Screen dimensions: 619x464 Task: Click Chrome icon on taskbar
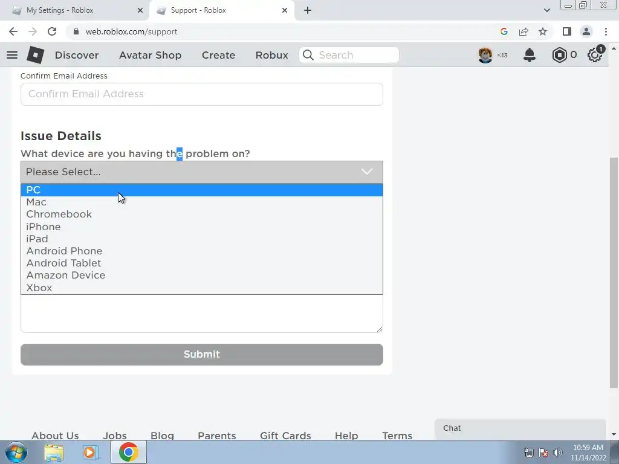pos(129,452)
